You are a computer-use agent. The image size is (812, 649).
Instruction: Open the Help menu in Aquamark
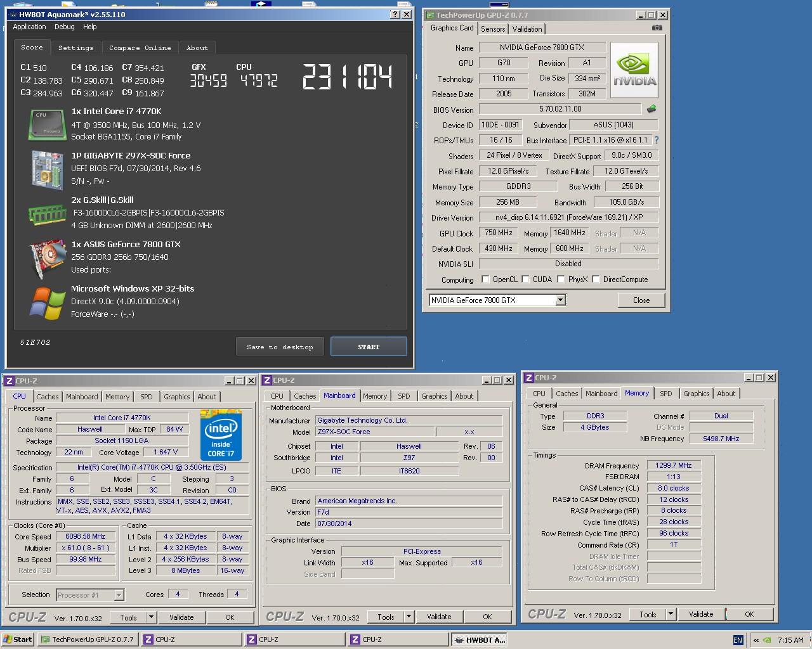click(x=89, y=27)
